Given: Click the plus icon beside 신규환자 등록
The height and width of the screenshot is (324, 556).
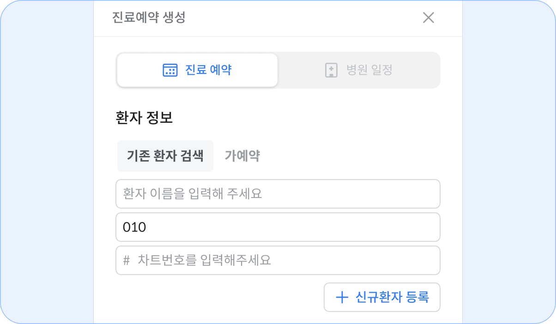Looking at the screenshot, I should pos(342,297).
